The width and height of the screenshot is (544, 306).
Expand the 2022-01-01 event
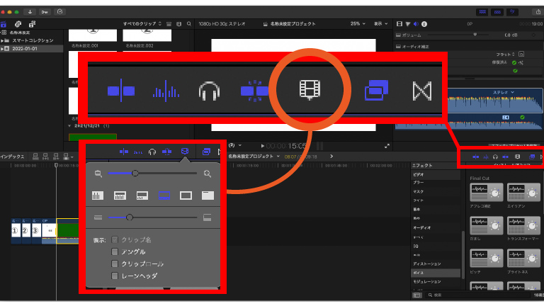point(2,49)
